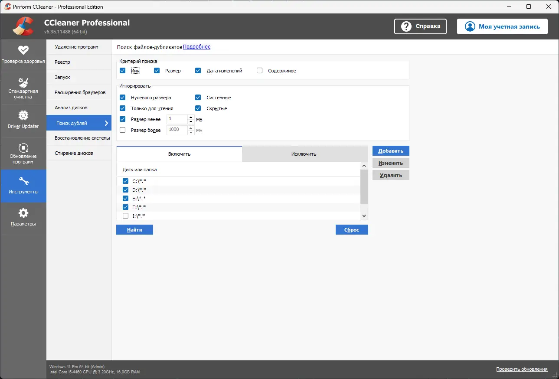Check the I:\*.* drive checkbox
The height and width of the screenshot is (379, 559).
click(125, 216)
